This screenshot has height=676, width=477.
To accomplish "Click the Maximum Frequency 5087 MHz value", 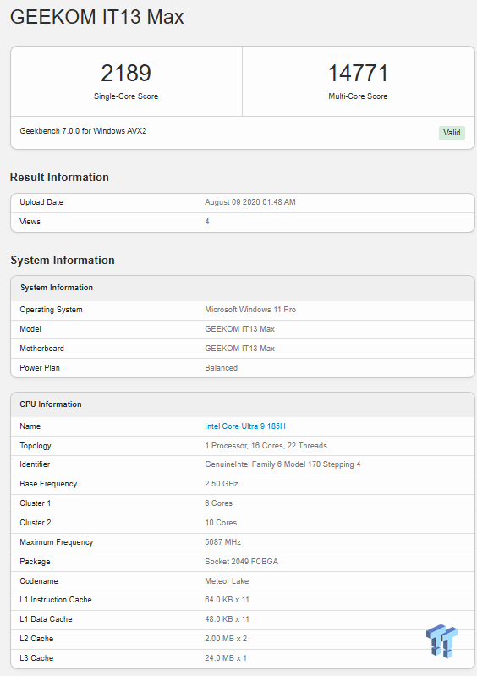I will 222,542.
